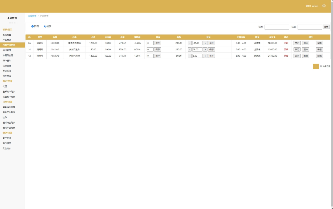This screenshot has height=209, width=333.
Task: Click the 排序 input for product ID 12
Action: tap(150, 56)
